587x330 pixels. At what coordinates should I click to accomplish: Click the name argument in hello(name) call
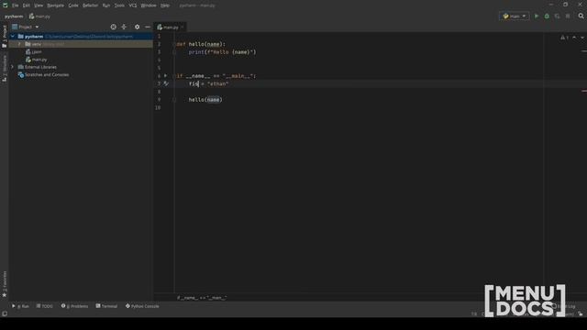(214, 100)
